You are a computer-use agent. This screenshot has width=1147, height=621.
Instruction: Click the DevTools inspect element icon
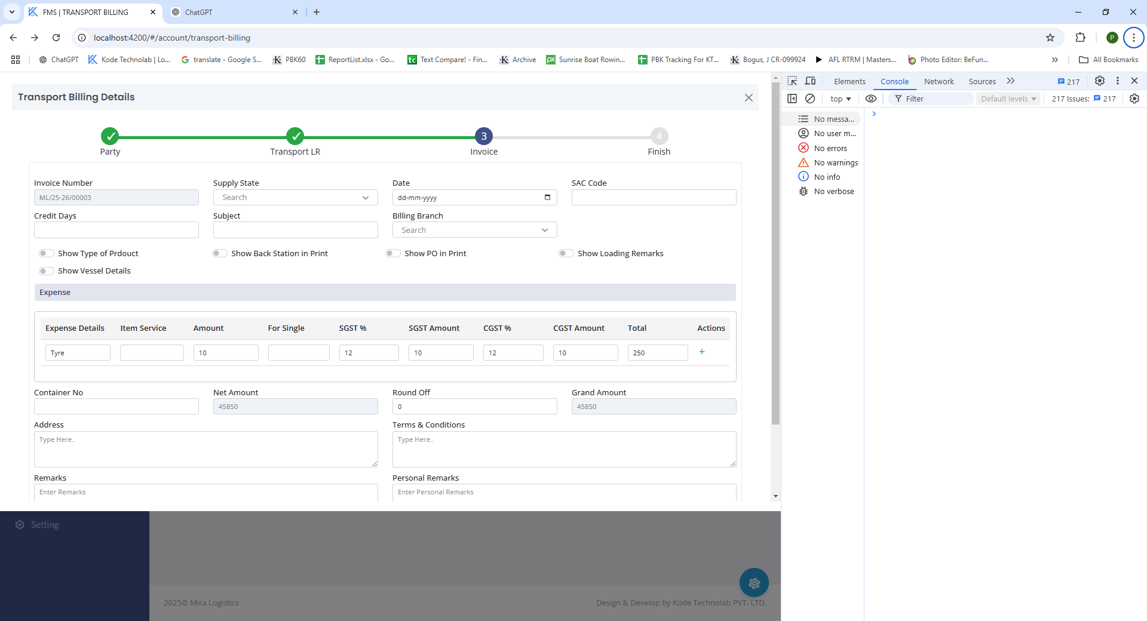tap(792, 81)
